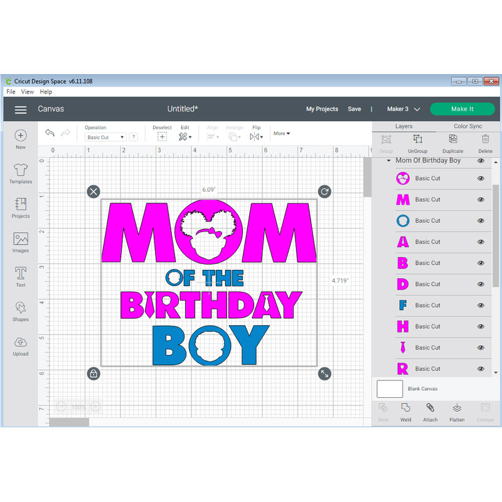The width and height of the screenshot is (502, 502).
Task: Collapse the Mom Of Birthday Boy group
Action: 387,161
